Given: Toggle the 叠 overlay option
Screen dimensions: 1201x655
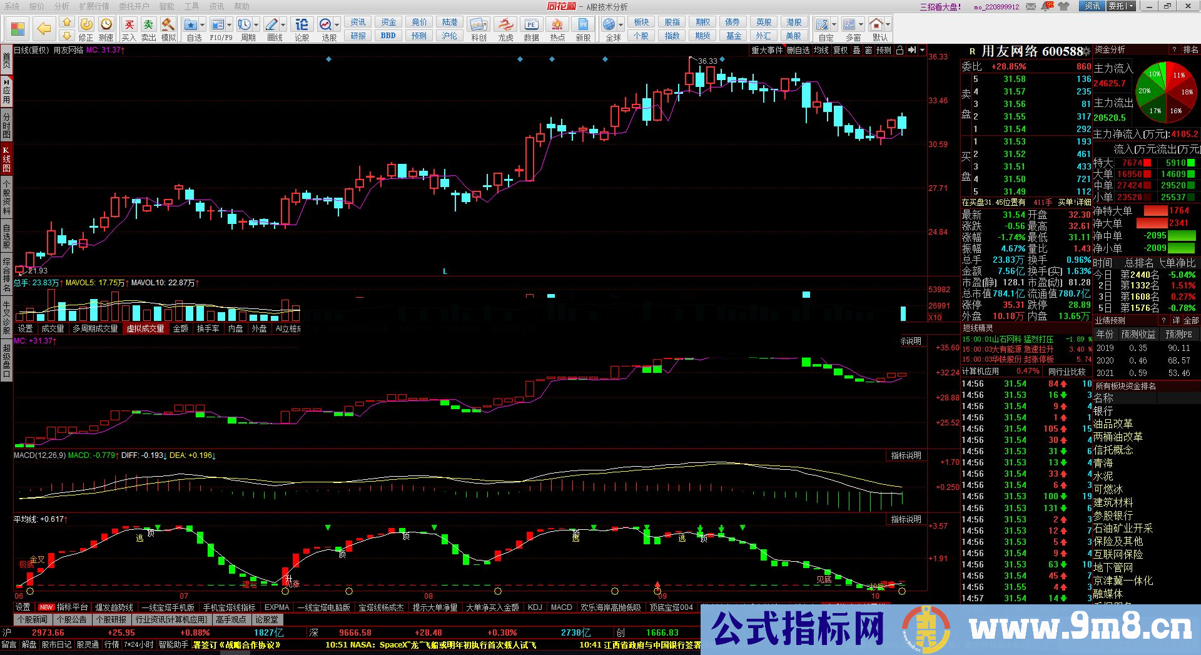Looking at the screenshot, I should [857, 50].
